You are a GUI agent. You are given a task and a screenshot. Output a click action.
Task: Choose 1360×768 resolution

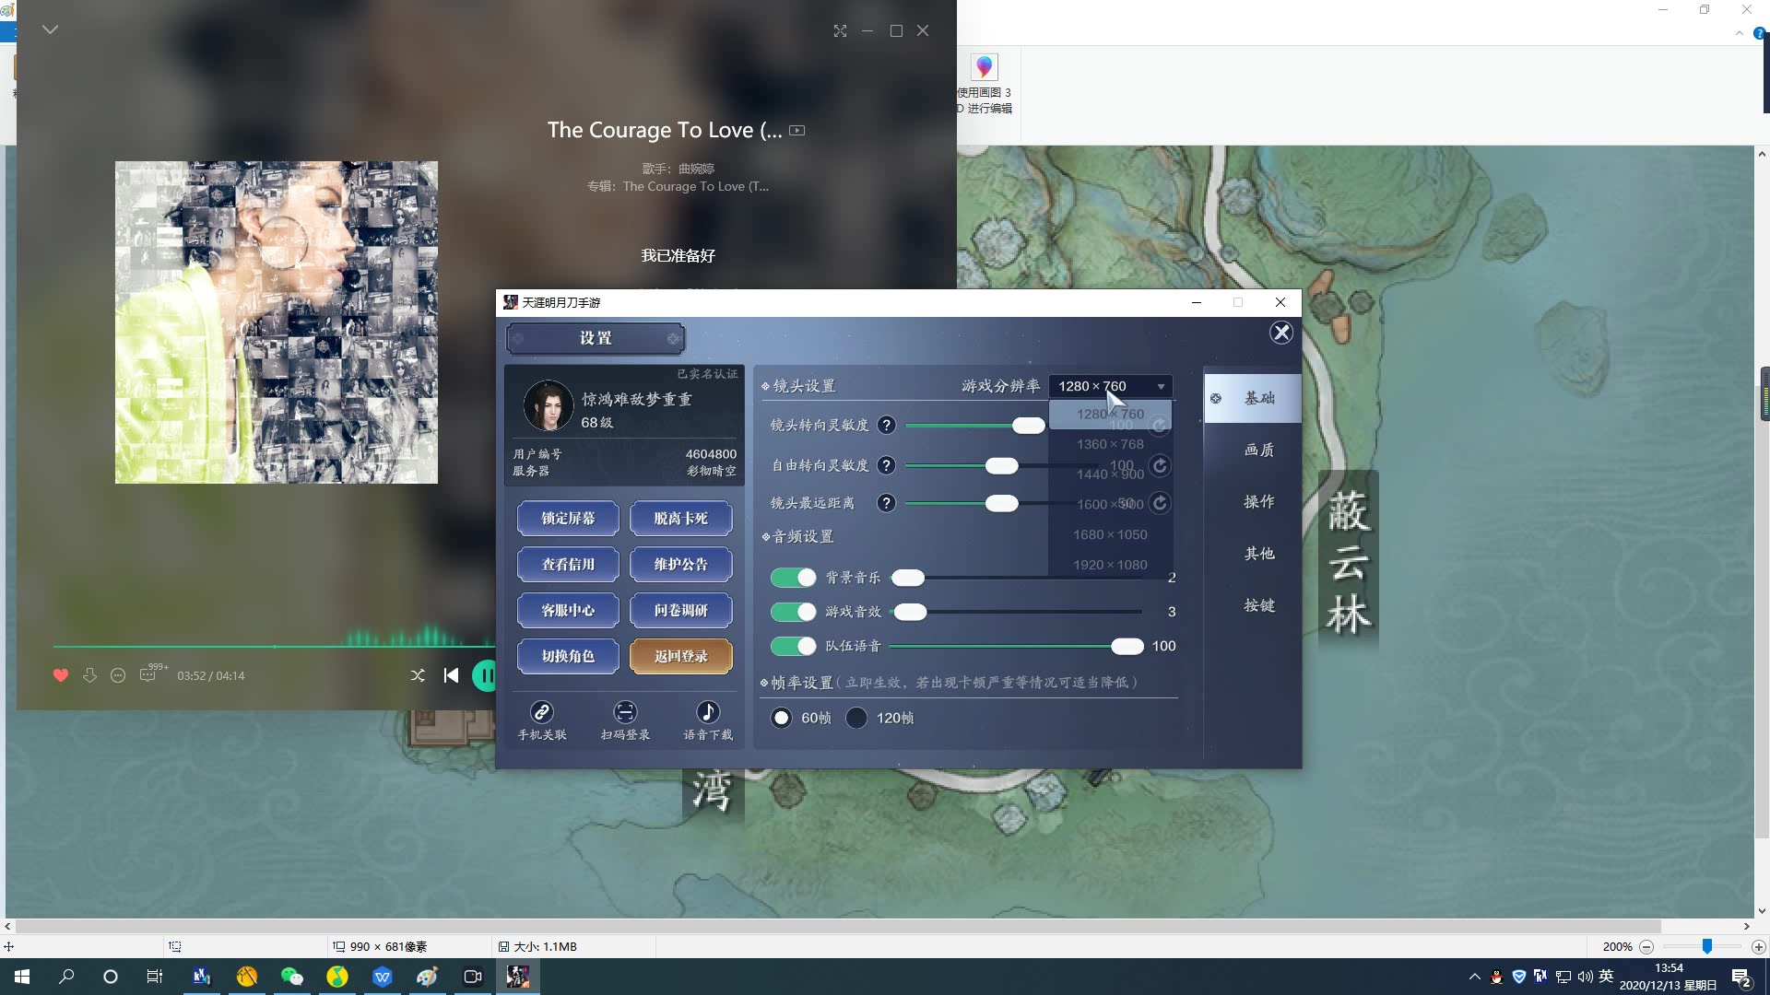point(1111,444)
